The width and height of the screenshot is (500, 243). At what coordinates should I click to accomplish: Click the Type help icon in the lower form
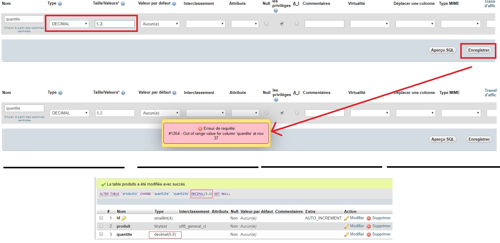[60, 93]
